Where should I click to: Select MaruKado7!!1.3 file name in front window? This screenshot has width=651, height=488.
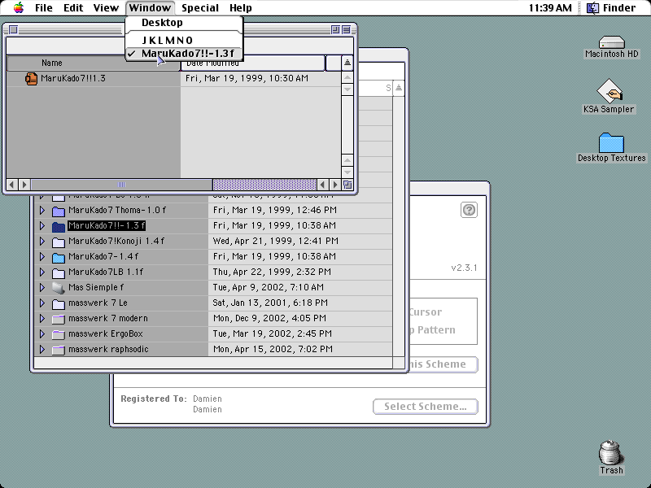73,78
